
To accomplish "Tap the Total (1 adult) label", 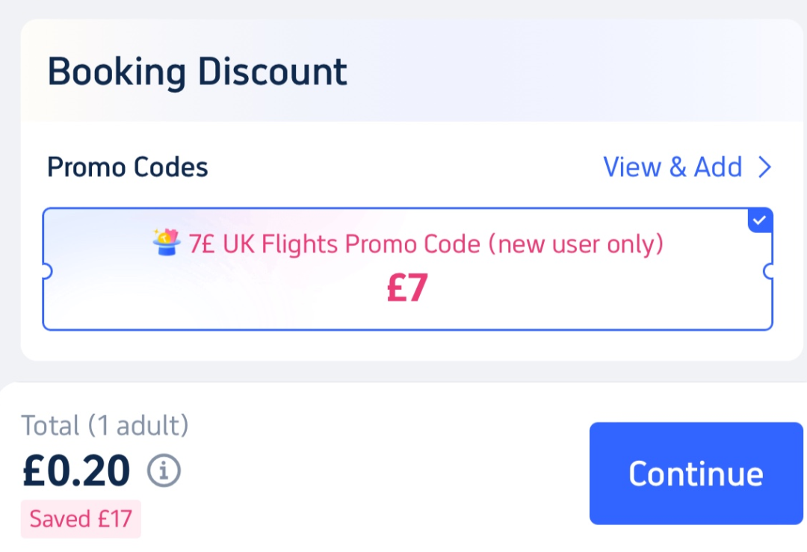I will click(x=105, y=426).
